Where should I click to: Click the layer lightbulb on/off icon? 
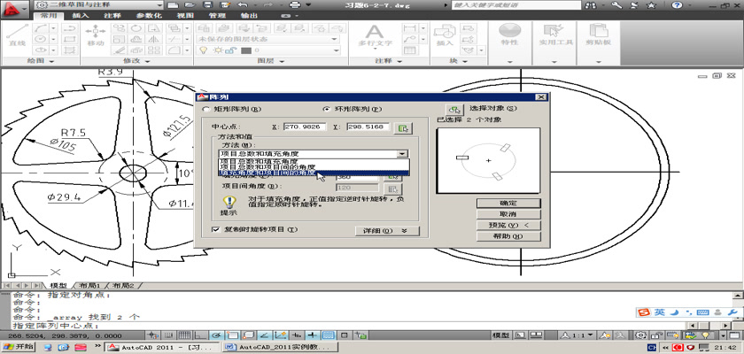[x=203, y=50]
